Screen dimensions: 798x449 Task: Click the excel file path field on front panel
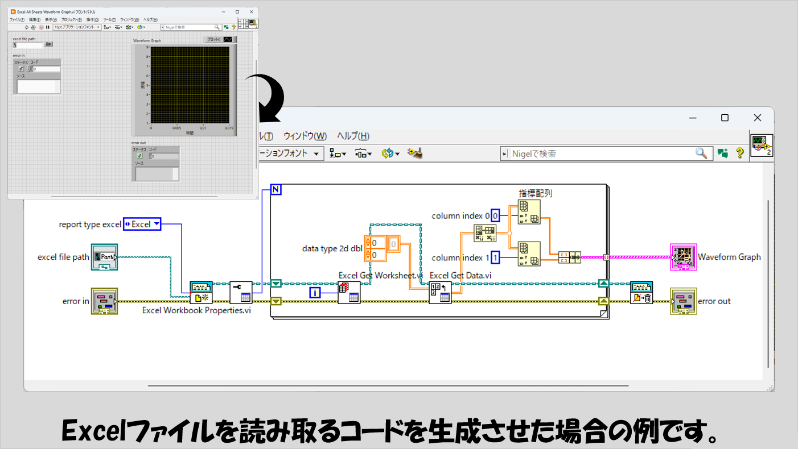(28, 44)
